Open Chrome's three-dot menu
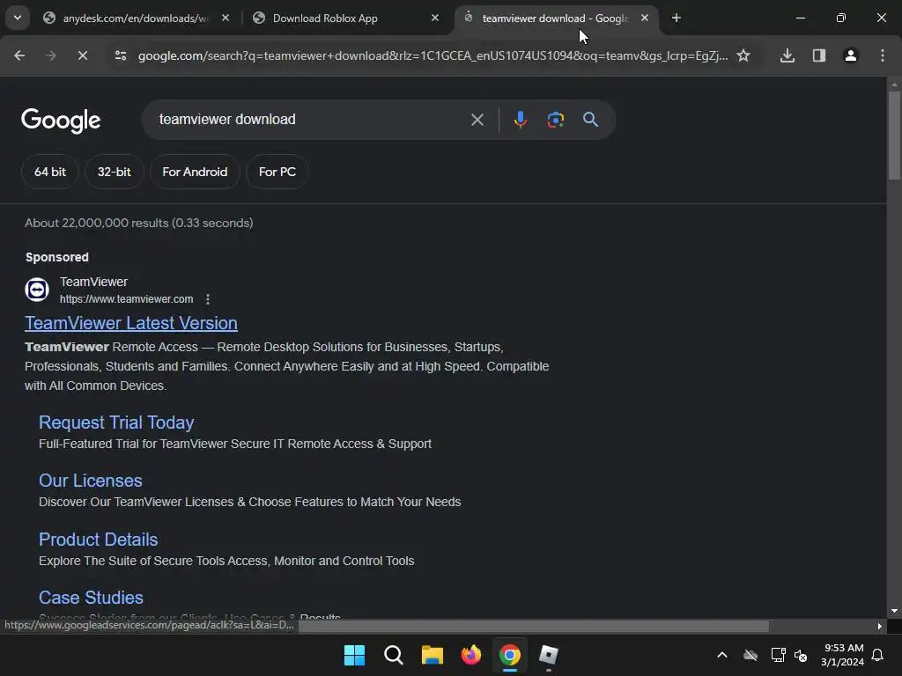 tap(883, 55)
